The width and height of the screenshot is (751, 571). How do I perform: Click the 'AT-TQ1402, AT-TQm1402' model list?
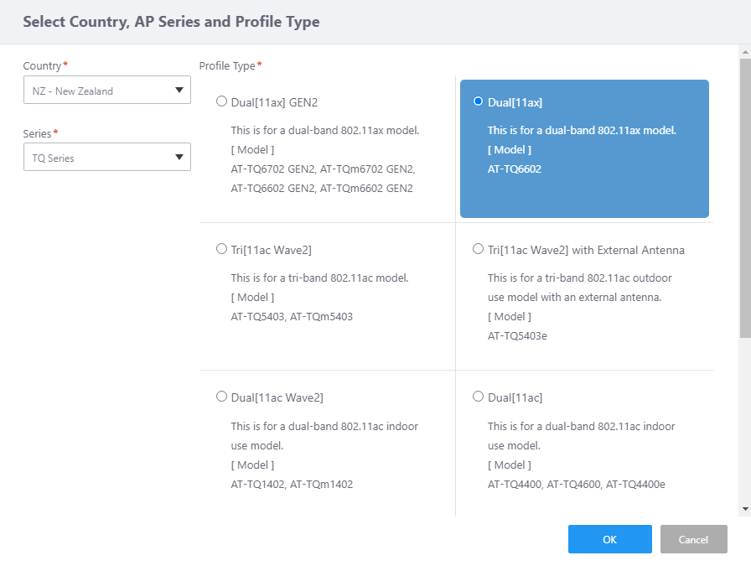click(292, 485)
